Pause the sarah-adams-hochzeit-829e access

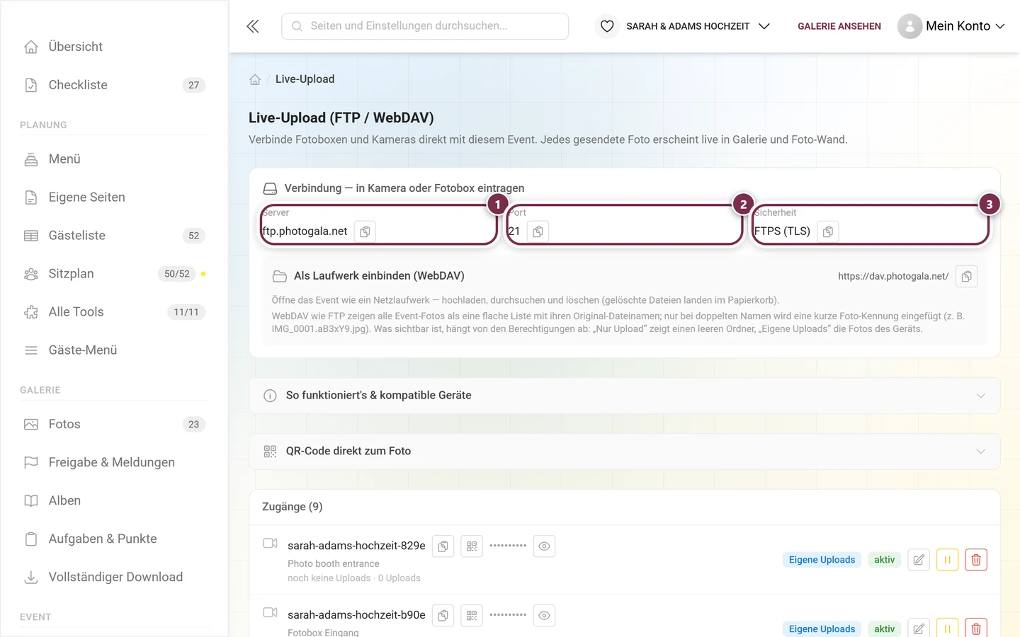(x=947, y=560)
